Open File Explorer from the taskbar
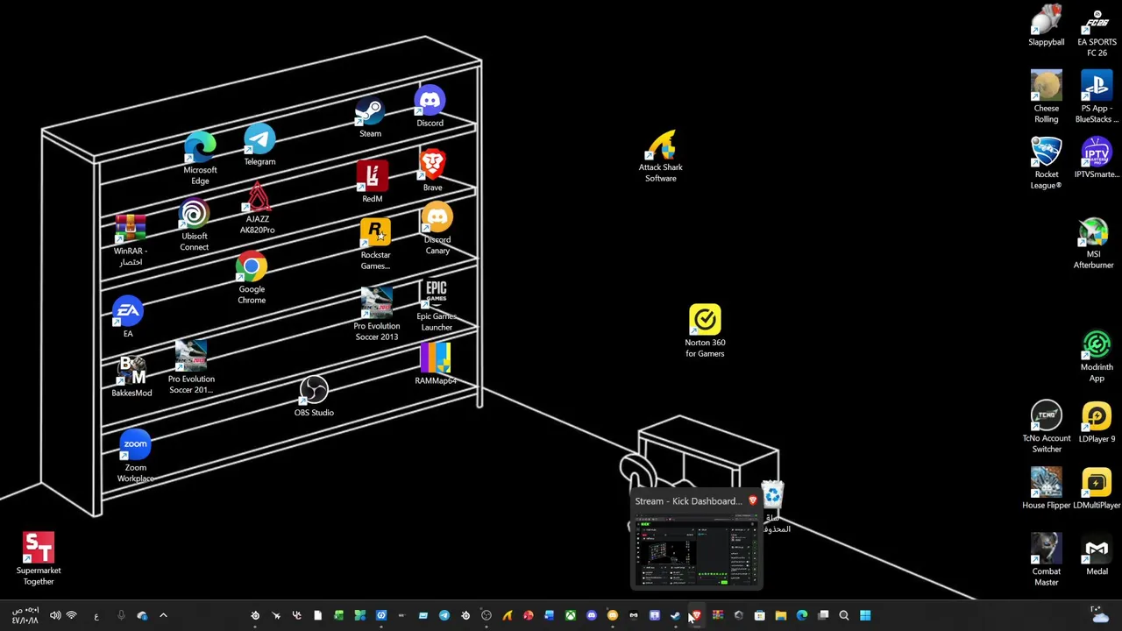Screen dimensions: 1122x631 coord(781,615)
